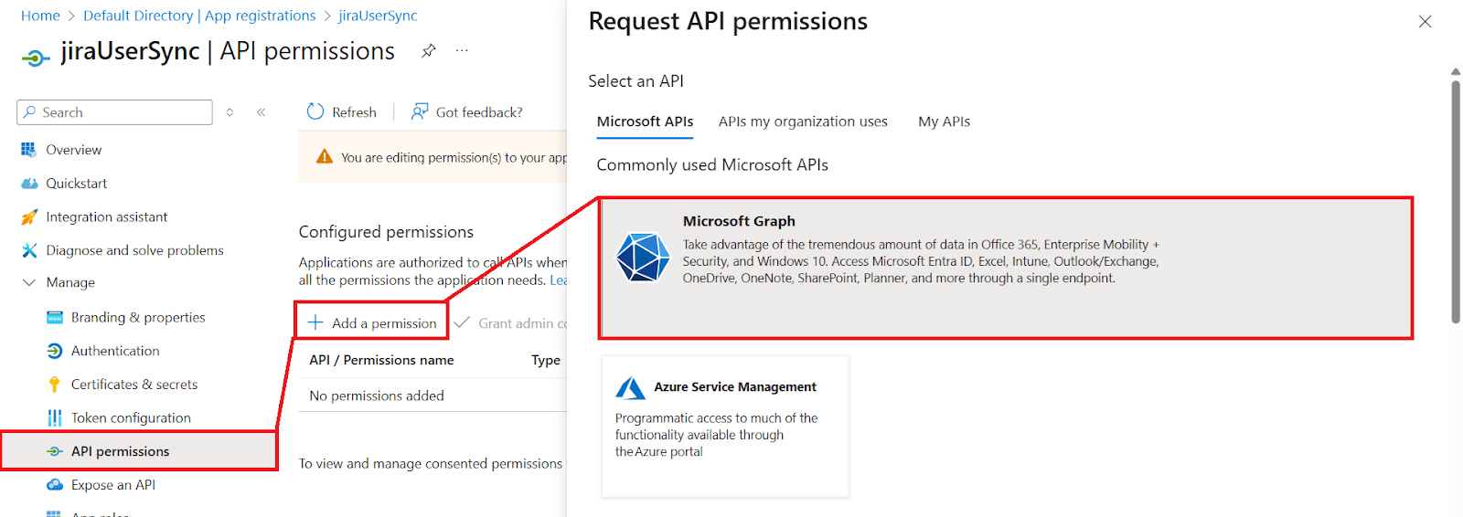Collapse the Manage section chevron
Screen dimensions: 1463x517
29,283
